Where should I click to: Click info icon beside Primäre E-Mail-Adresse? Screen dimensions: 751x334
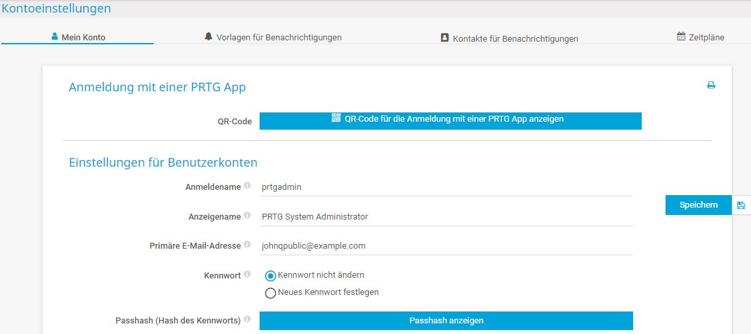point(247,245)
